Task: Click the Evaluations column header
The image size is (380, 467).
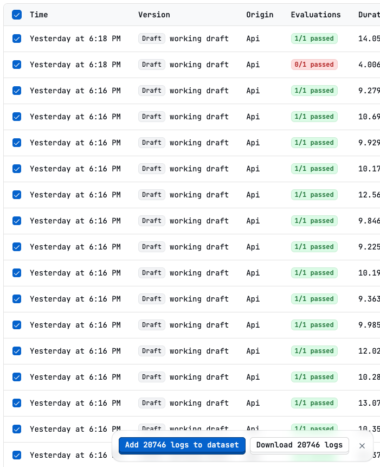Action: pos(315,15)
